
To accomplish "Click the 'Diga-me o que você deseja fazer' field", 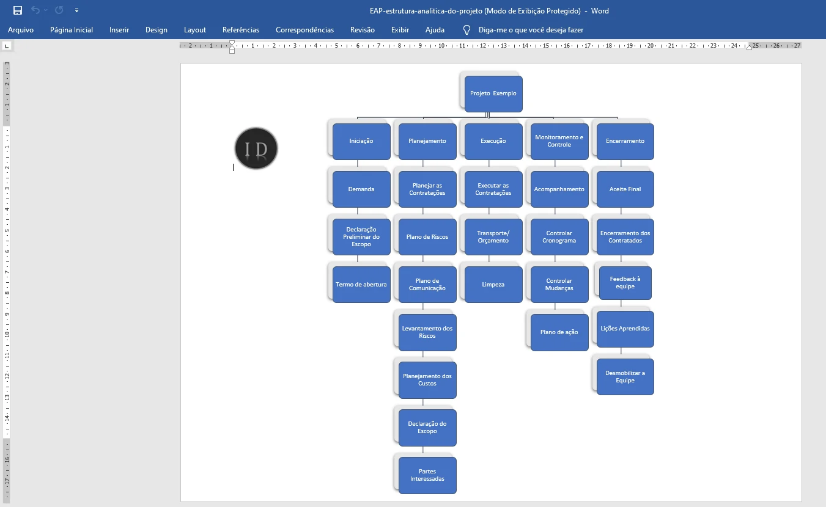I will tap(531, 30).
